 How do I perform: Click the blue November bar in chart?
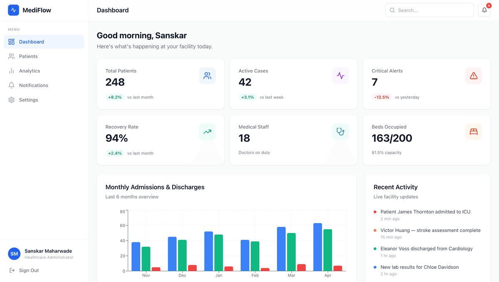click(136, 257)
